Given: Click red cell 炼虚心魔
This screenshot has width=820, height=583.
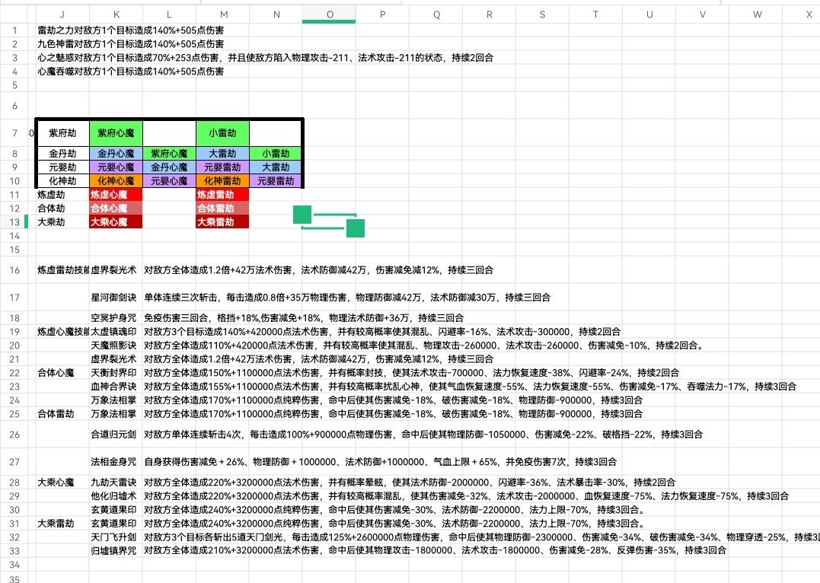Looking at the screenshot, I should [116, 195].
